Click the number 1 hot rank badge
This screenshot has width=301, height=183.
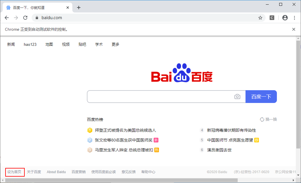click(90, 130)
